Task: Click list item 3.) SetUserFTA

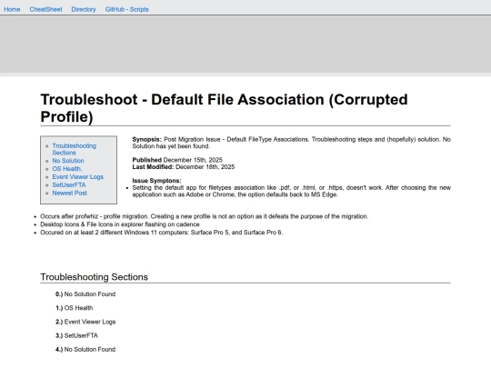Action: click(76, 335)
